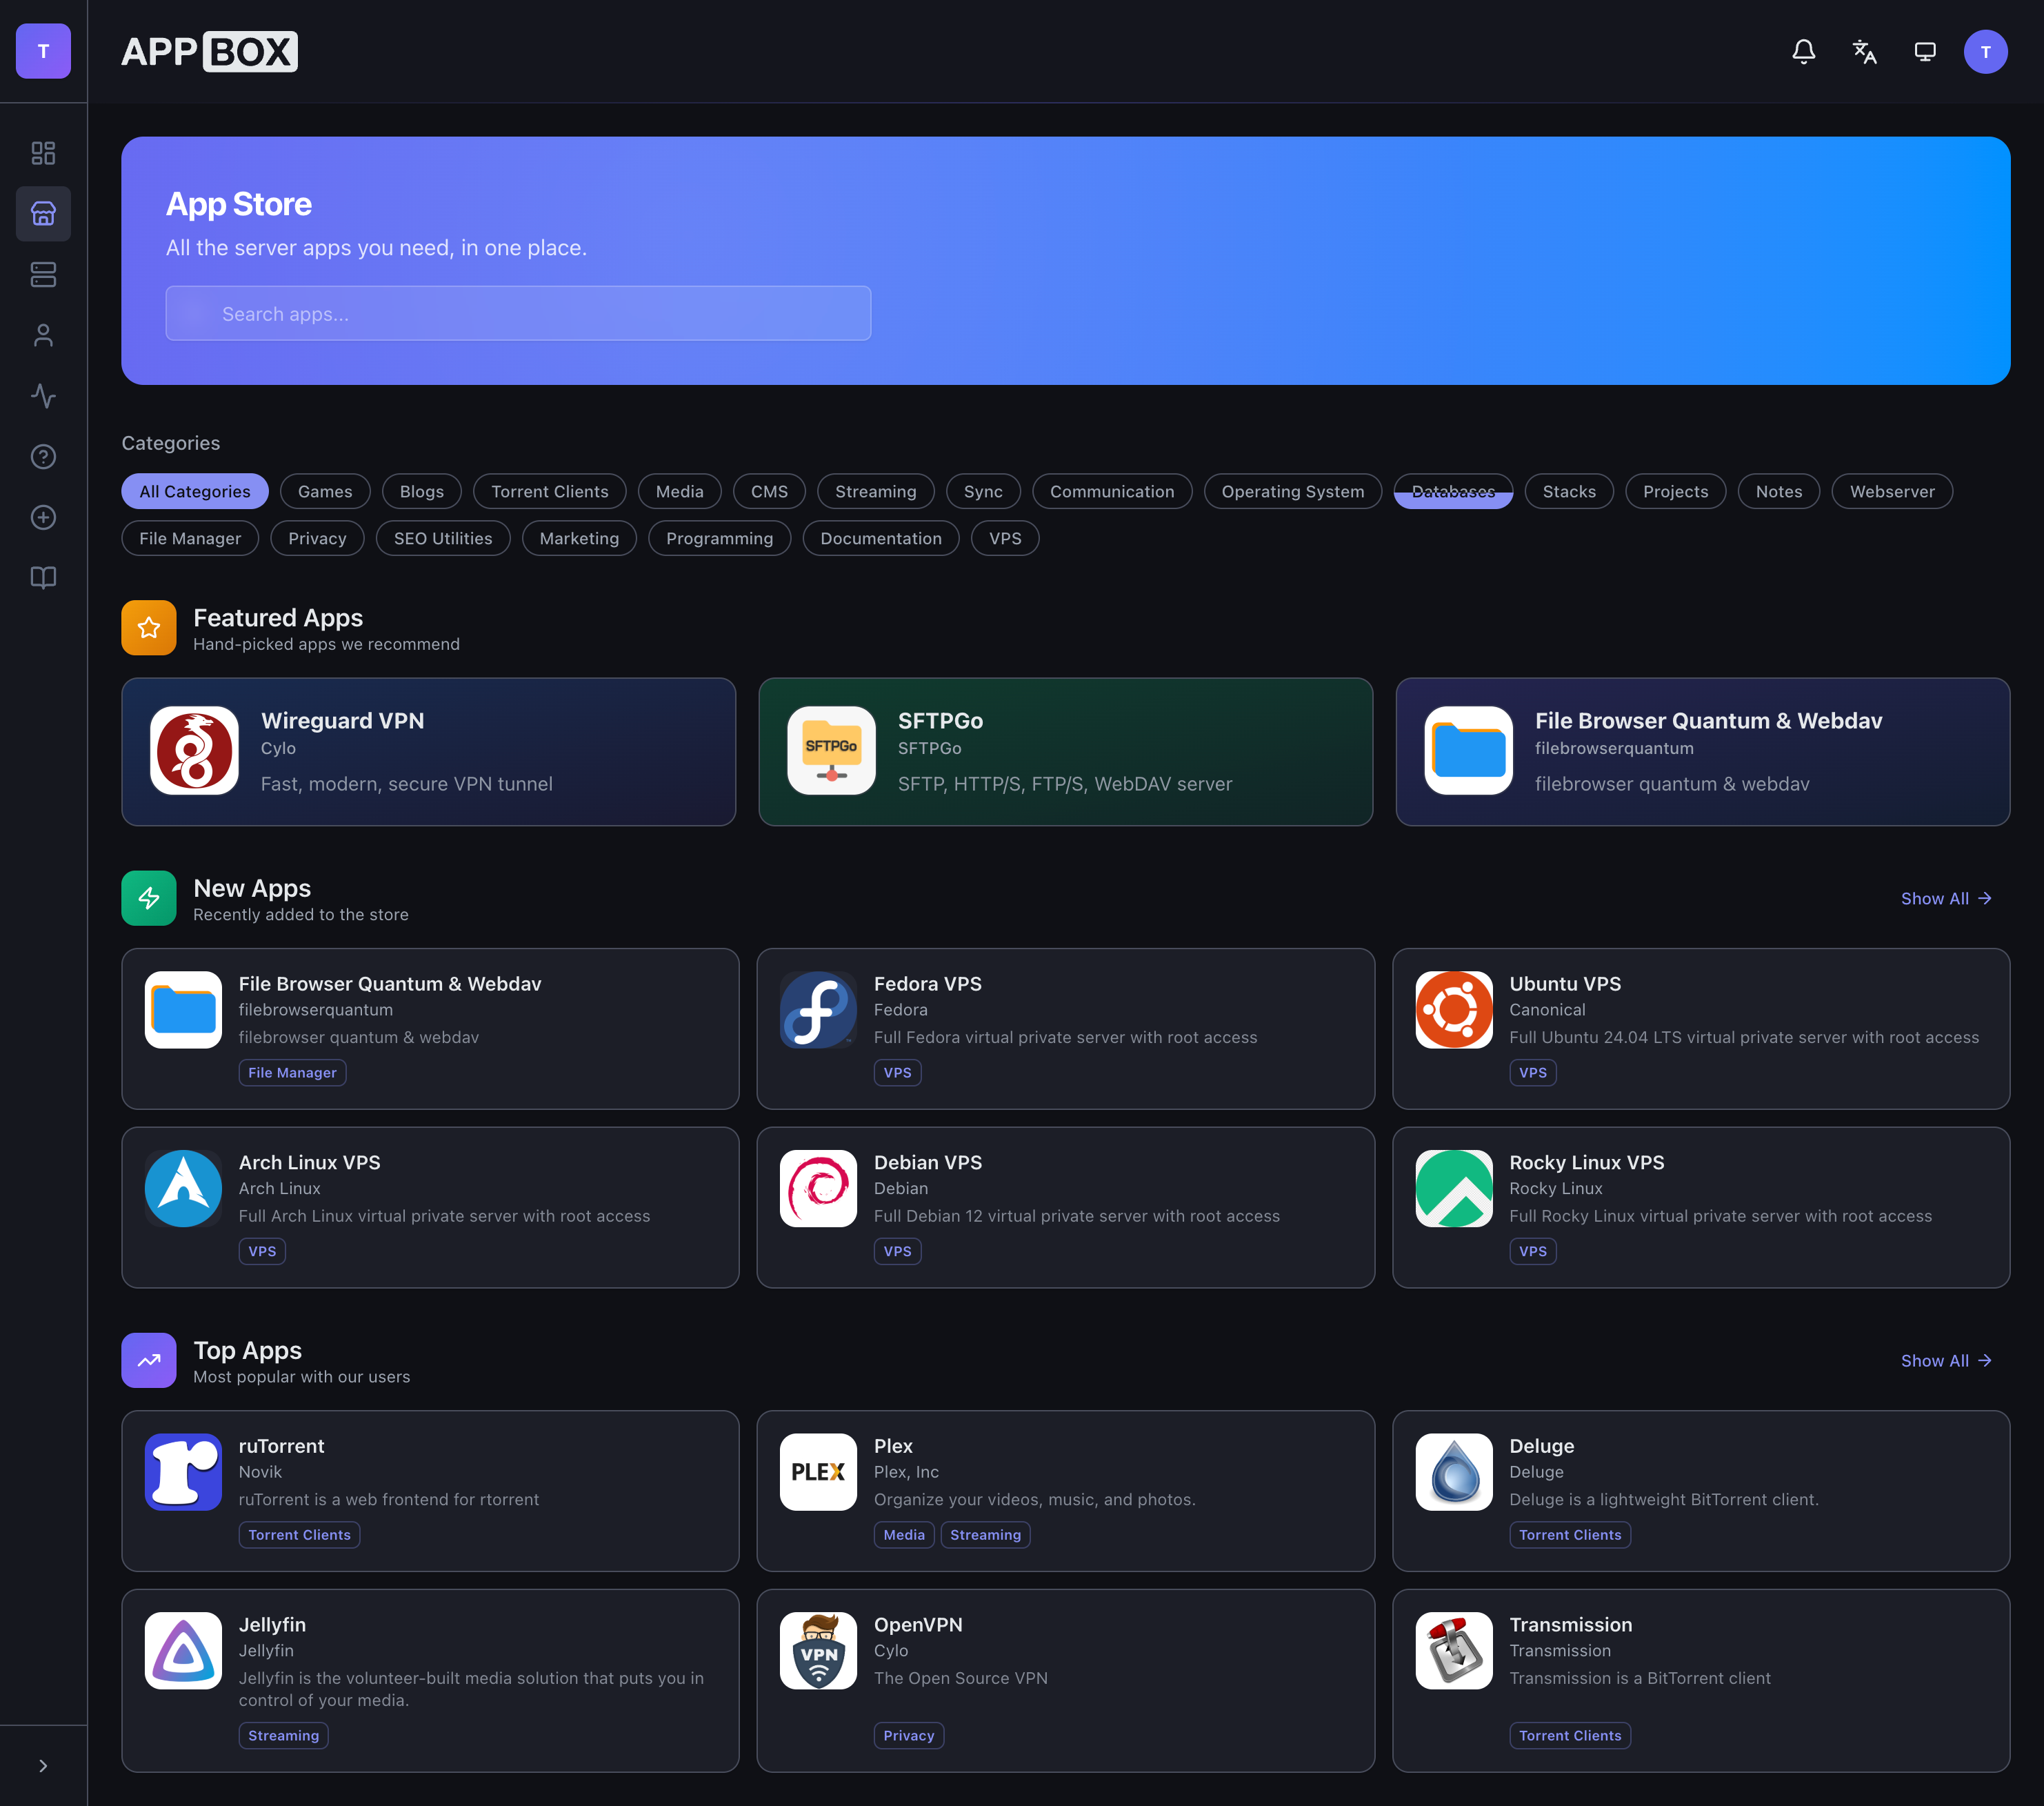Image resolution: width=2044 pixels, height=1806 pixels.
Task: Filter by CMS category
Action: tap(769, 491)
